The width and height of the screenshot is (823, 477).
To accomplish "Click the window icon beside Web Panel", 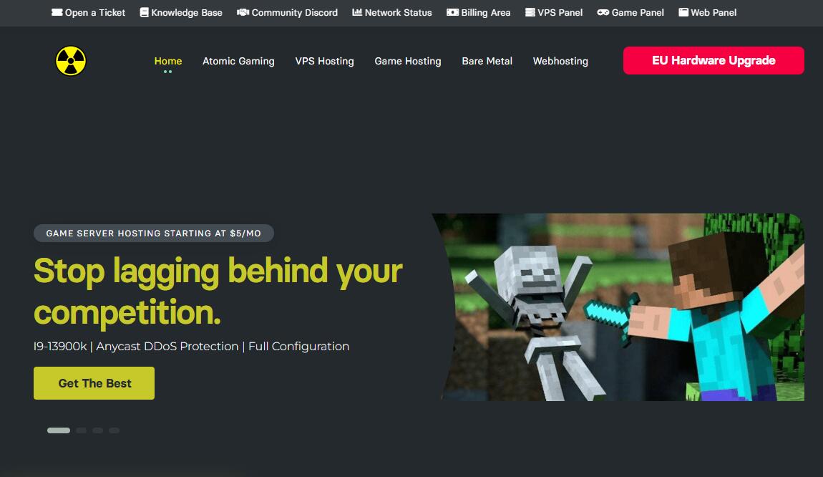I will [683, 12].
